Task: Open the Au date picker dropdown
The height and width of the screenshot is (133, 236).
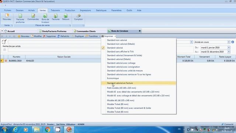Action: (x=229, y=52)
